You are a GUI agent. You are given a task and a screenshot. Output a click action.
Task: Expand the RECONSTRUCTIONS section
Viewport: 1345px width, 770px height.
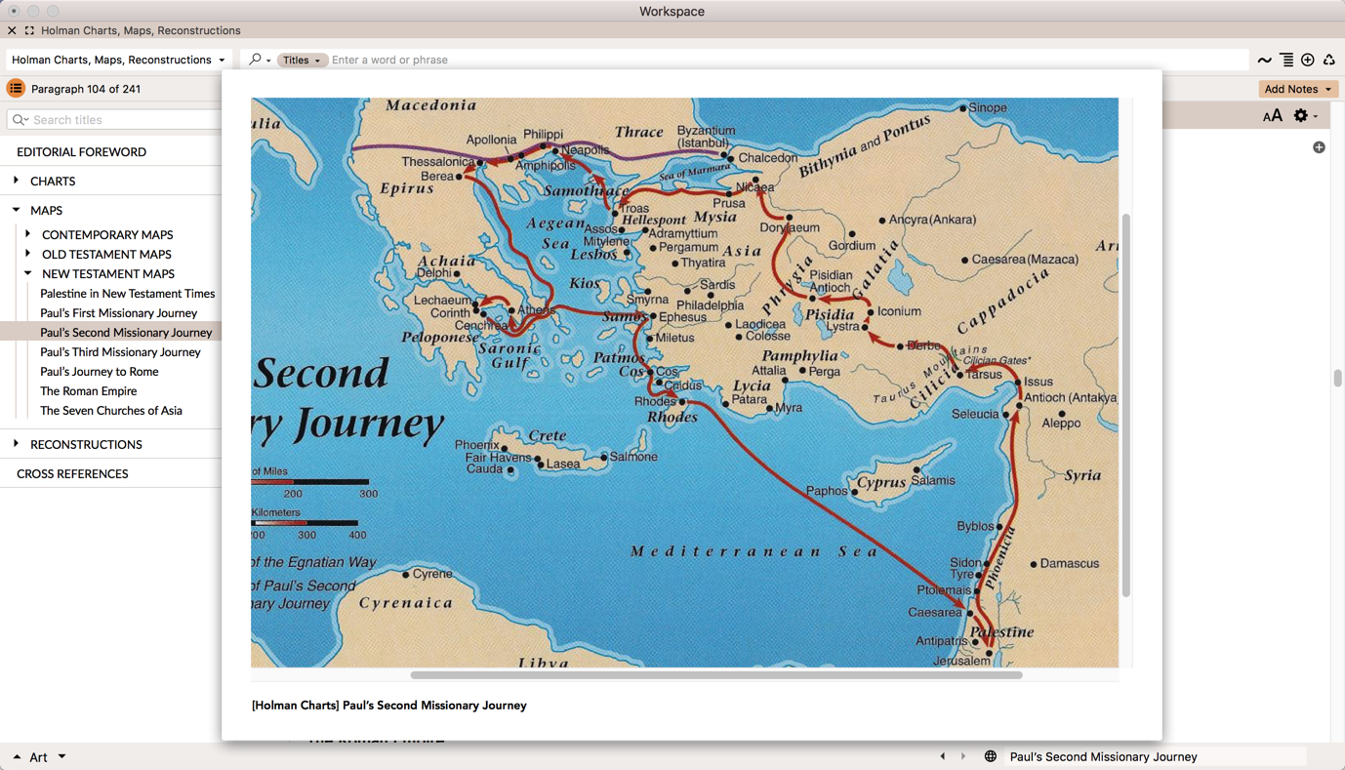pyautogui.click(x=16, y=444)
